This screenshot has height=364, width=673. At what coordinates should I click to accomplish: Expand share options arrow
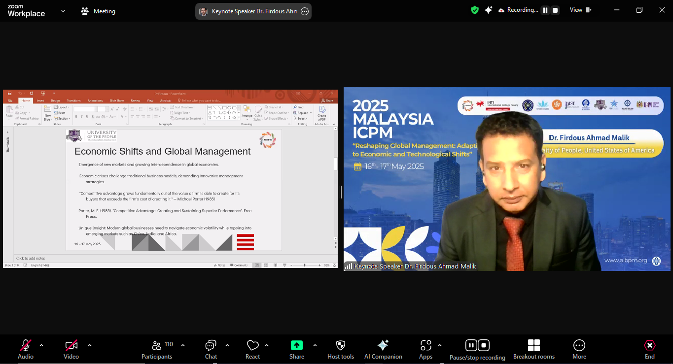(315, 345)
